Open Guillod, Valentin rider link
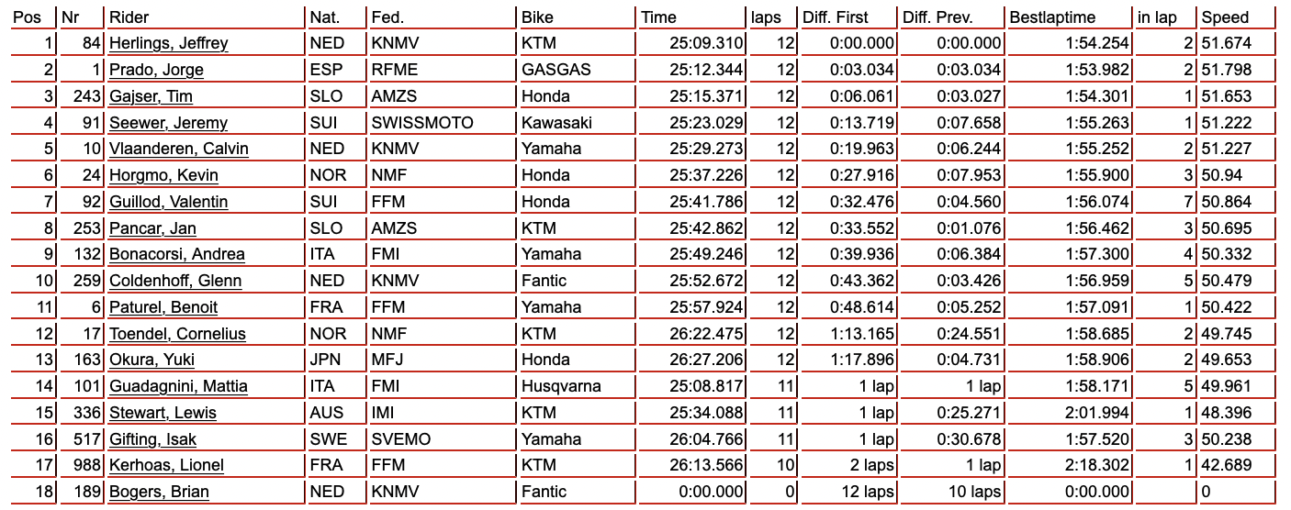 click(x=169, y=202)
